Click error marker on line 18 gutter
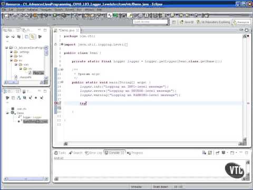The image size is (253, 190). [56, 103]
